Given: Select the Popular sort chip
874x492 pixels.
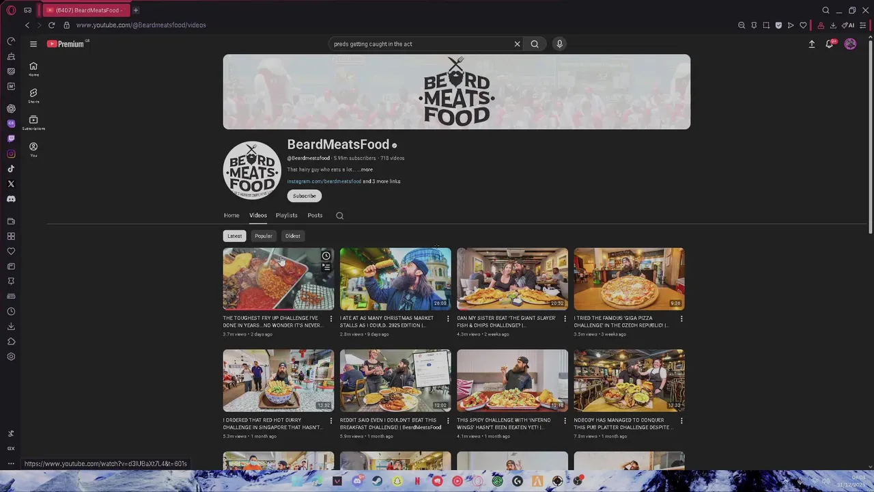Looking at the screenshot, I should (264, 236).
